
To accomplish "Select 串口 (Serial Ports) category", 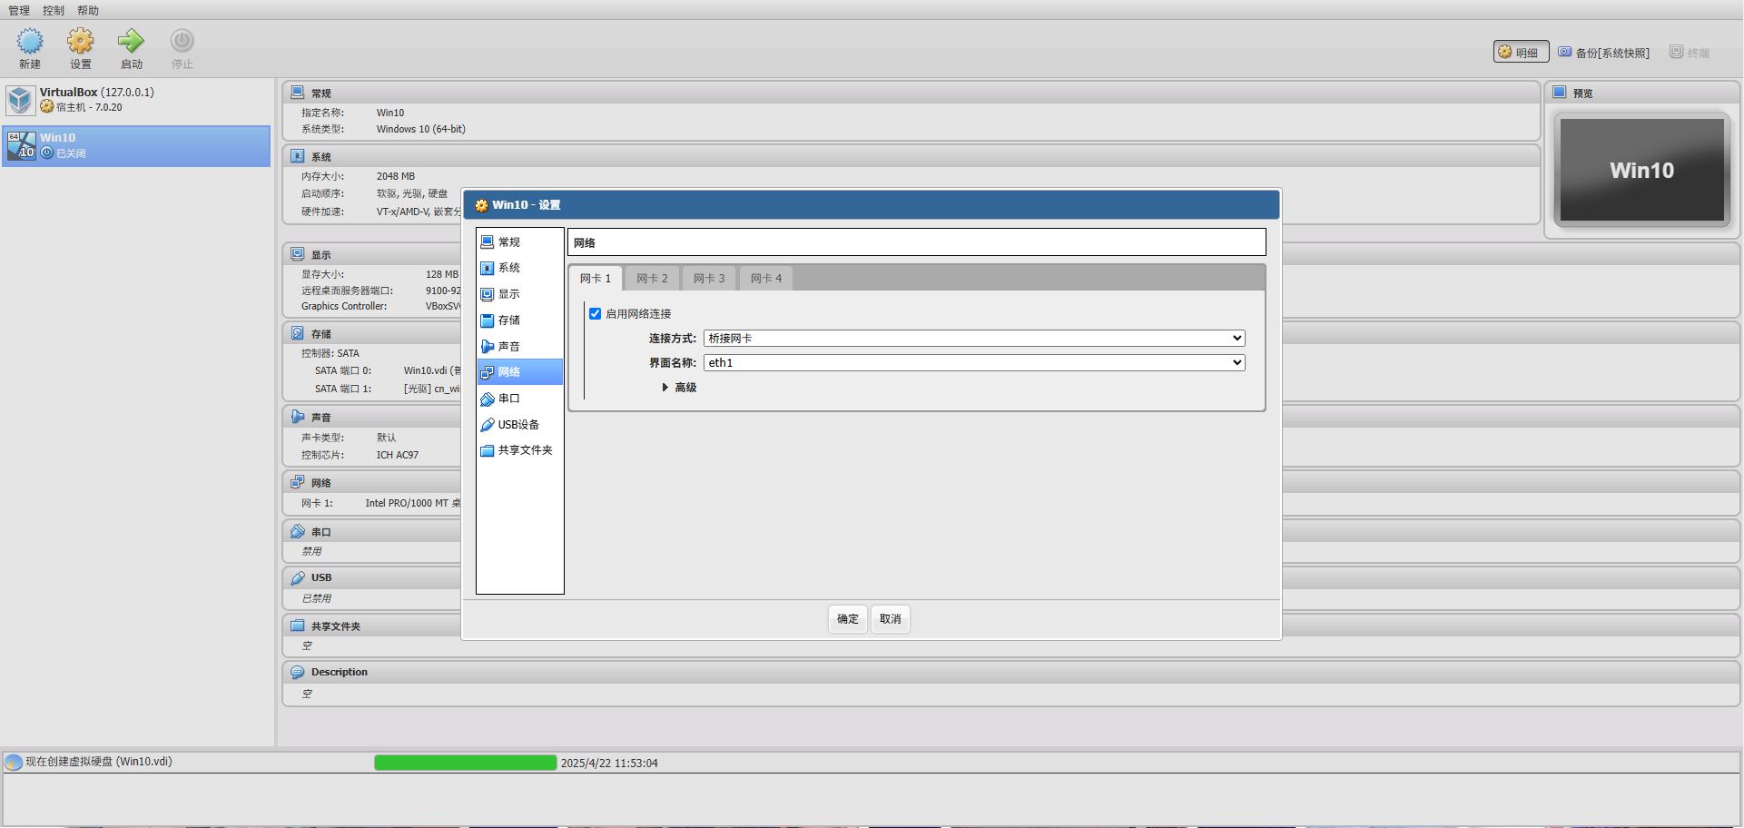I will (x=508, y=399).
